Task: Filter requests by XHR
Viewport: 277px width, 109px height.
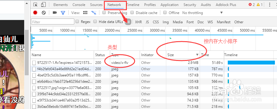Action: (138, 22)
